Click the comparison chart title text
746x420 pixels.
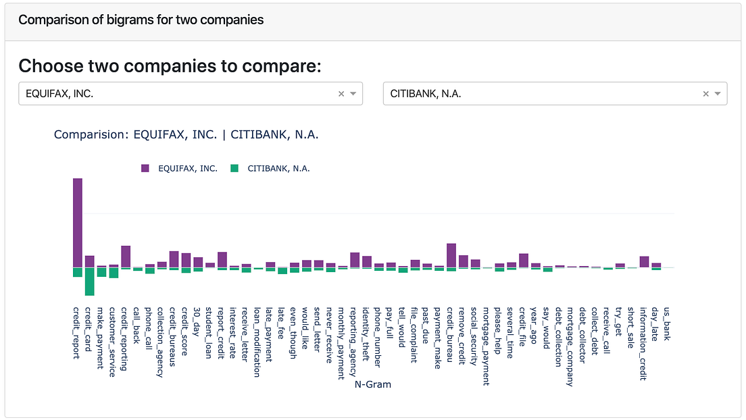pos(186,134)
